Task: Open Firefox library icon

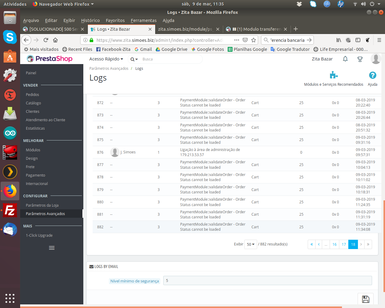Action: (339, 40)
